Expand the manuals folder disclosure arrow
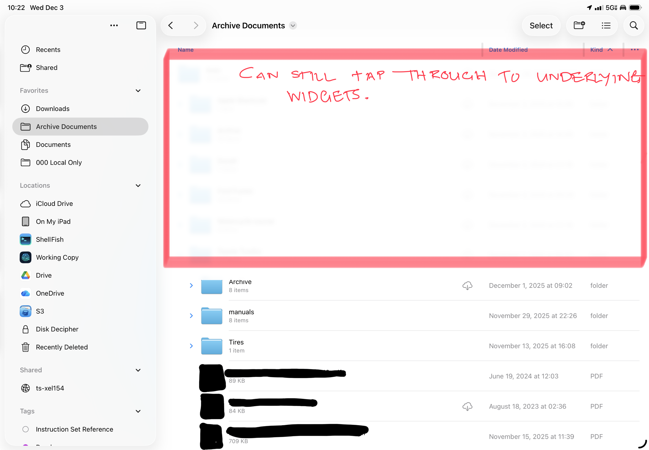The height and width of the screenshot is (450, 649). pyautogui.click(x=191, y=316)
